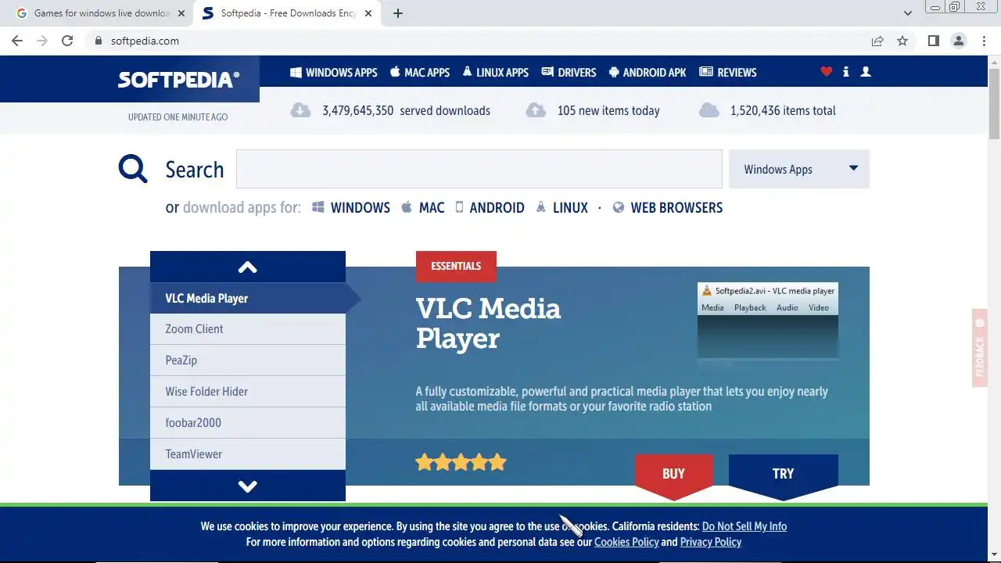The height and width of the screenshot is (563, 1001).
Task: Click the red ESSENTIALS label
Action: click(x=456, y=266)
